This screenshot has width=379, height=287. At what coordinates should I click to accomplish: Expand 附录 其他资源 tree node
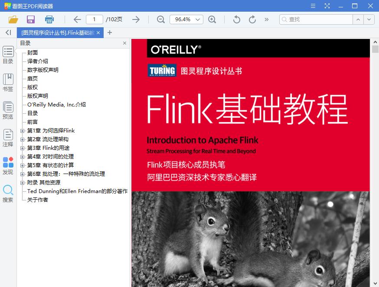pyautogui.click(x=22, y=183)
